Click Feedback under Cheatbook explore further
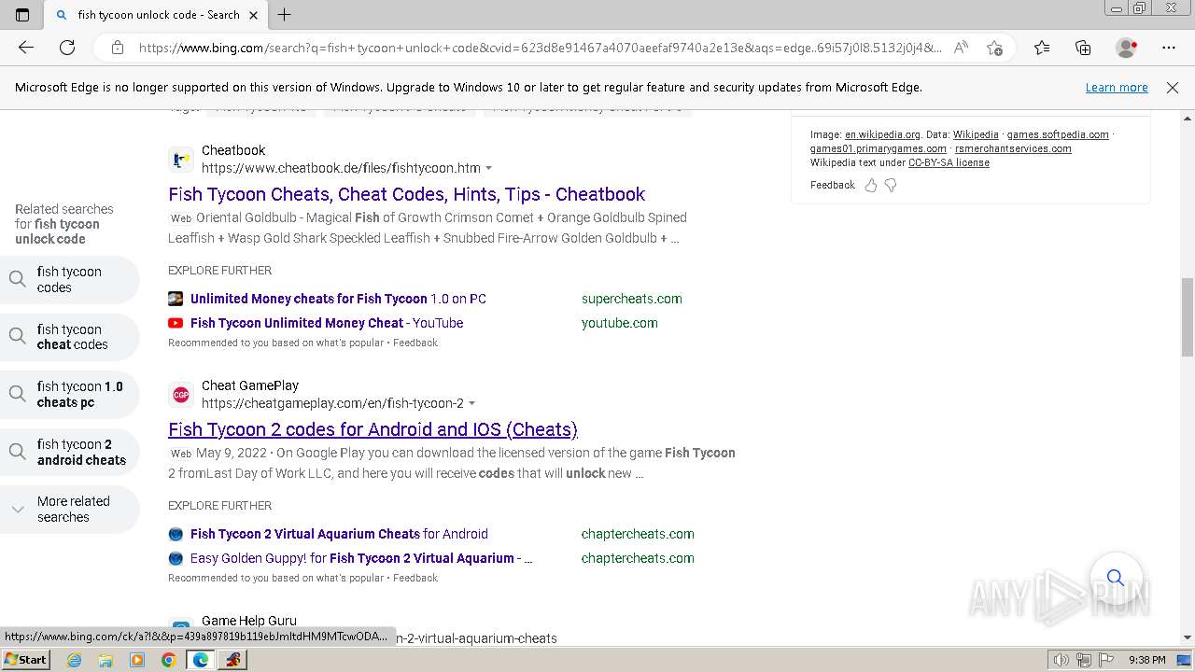Image resolution: width=1195 pixels, height=672 pixels. 415,343
